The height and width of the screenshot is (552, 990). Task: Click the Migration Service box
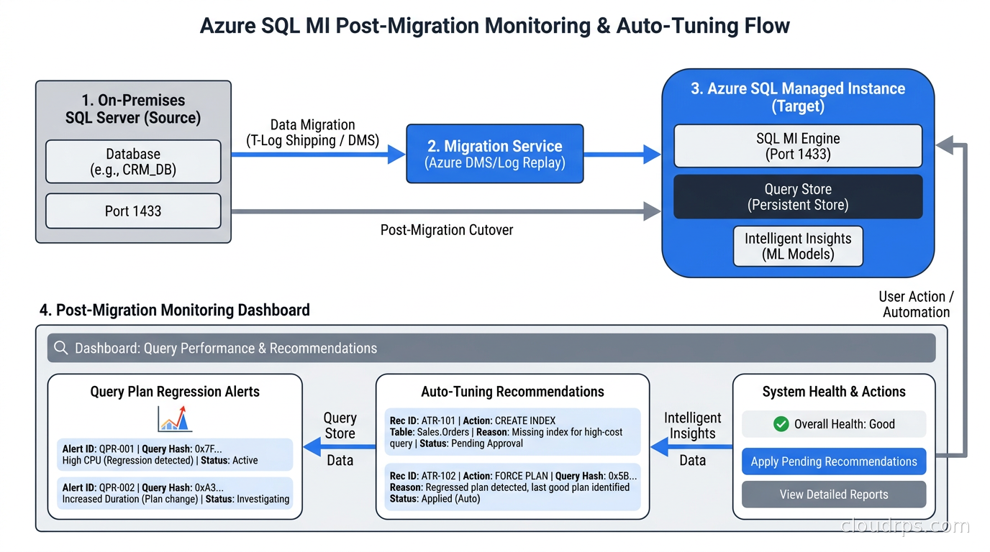click(x=495, y=154)
